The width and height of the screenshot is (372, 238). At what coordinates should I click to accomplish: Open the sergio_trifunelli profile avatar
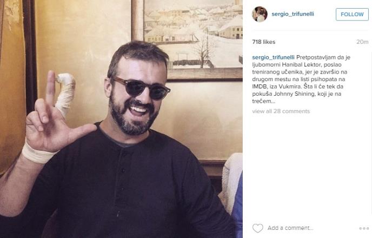260,14
